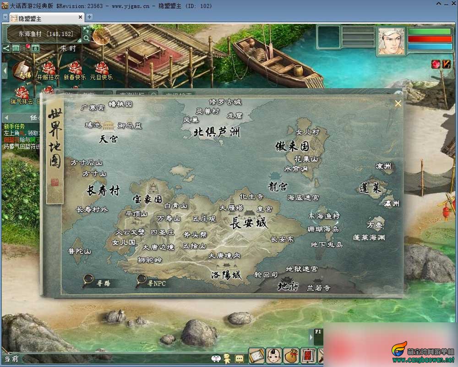
Task: Open the 元旦快乐 event icon
Action: (101, 71)
